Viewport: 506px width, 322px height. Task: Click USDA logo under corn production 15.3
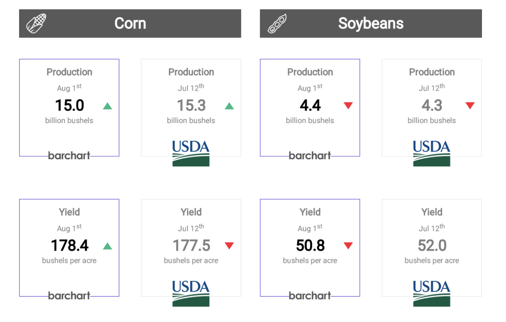(191, 153)
